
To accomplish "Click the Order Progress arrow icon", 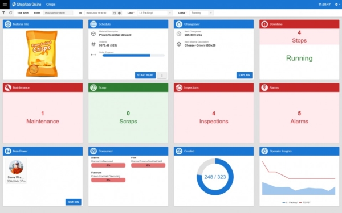I will pyautogui.click(x=93, y=55).
